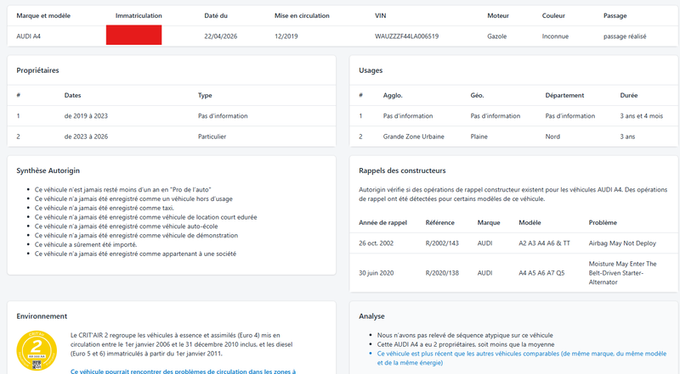This screenshot has height=374, width=680.
Task: Click the Année de rappel column header
Action: pos(382,222)
